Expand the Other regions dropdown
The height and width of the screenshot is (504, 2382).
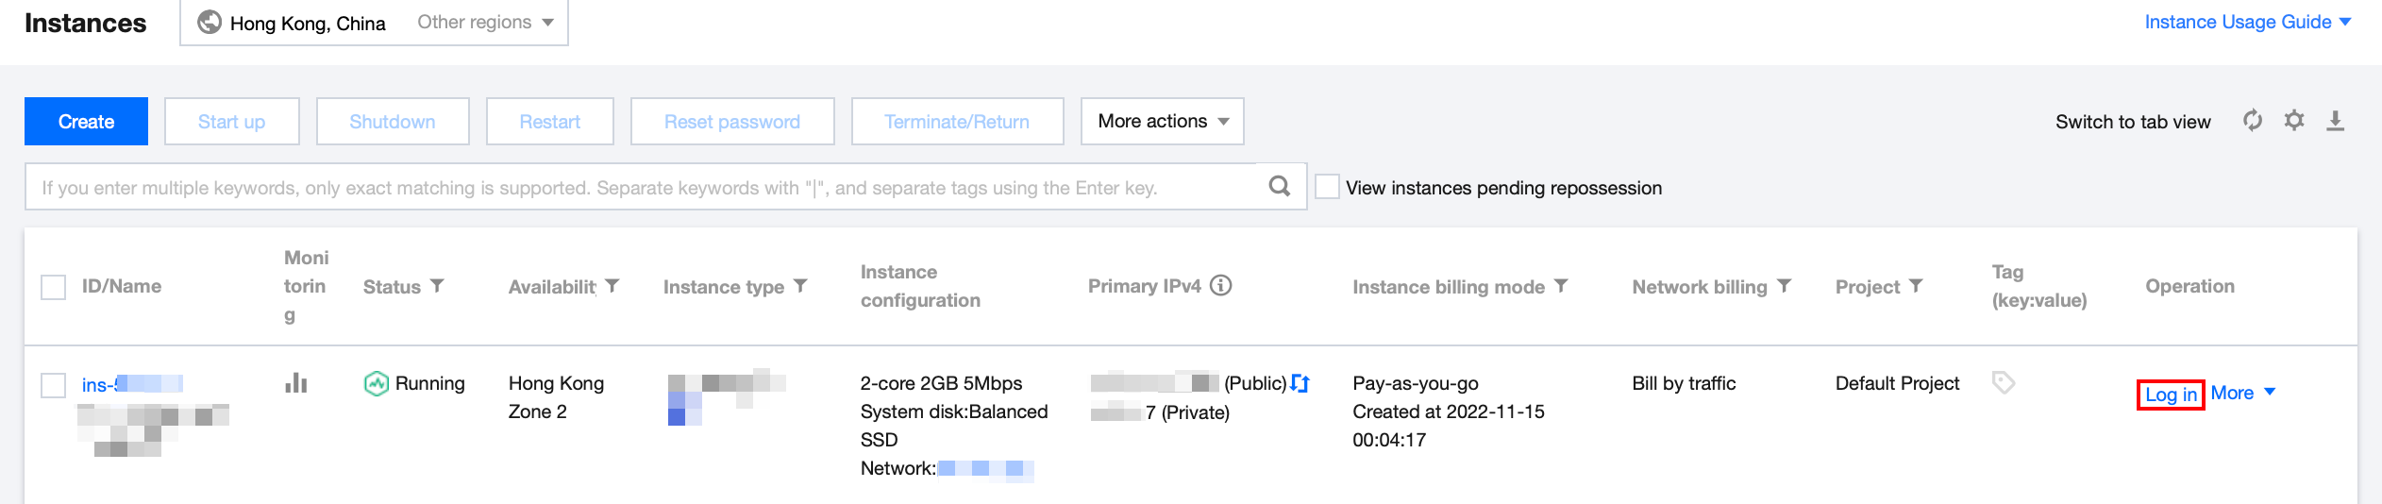[x=485, y=23]
